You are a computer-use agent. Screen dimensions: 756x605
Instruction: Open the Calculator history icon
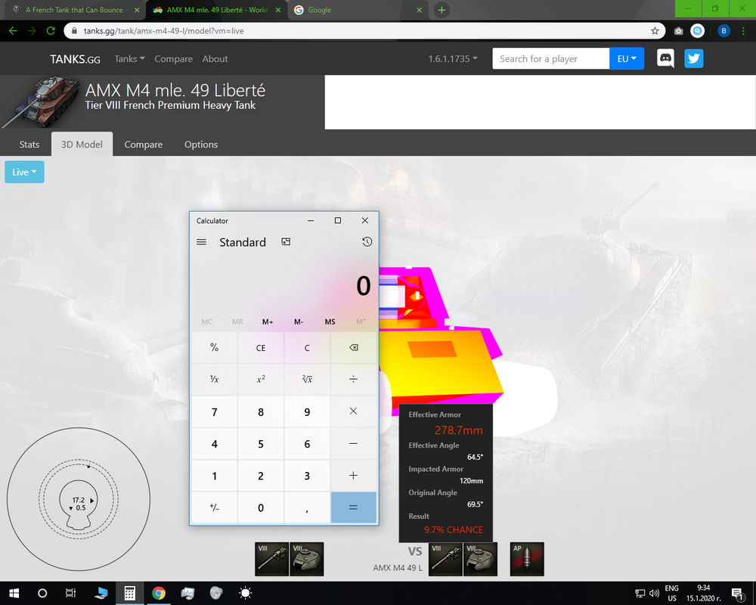click(x=367, y=242)
